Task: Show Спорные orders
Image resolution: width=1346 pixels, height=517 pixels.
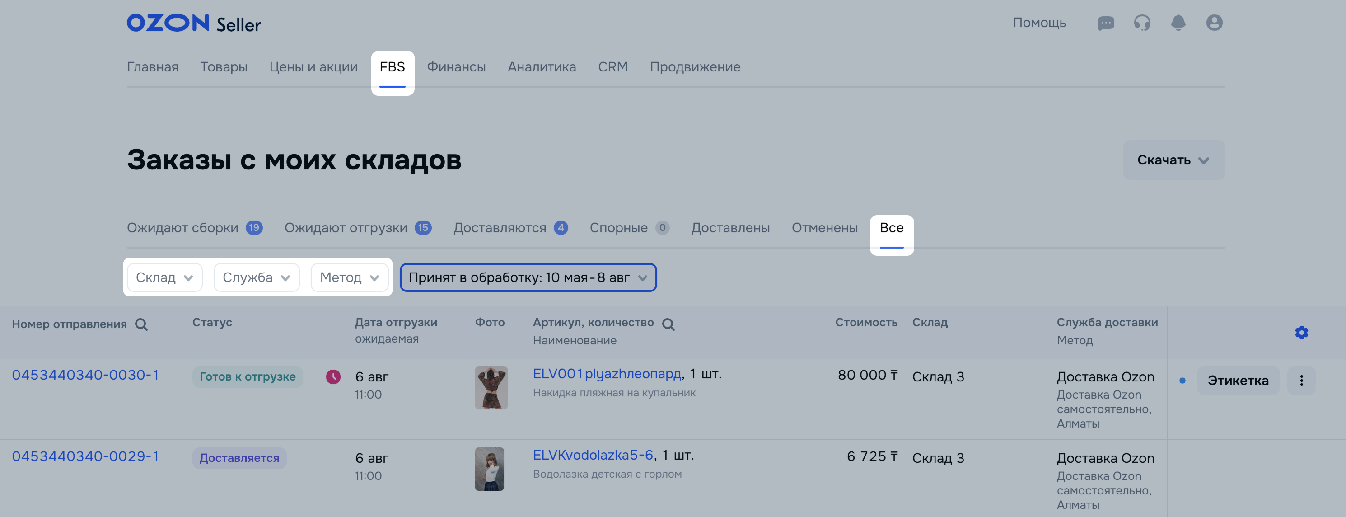Action: click(x=629, y=228)
